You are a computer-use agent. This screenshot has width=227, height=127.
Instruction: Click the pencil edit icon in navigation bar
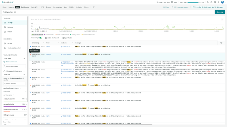tap(93, 7)
